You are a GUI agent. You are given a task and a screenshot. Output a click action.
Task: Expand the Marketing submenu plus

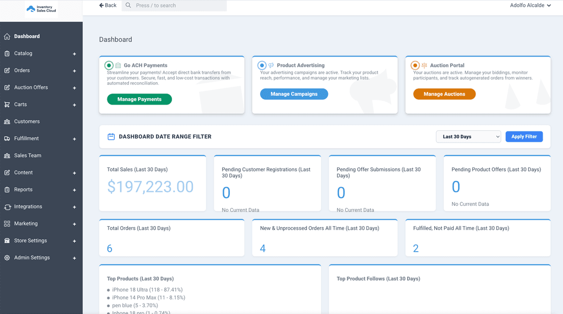pos(75,224)
